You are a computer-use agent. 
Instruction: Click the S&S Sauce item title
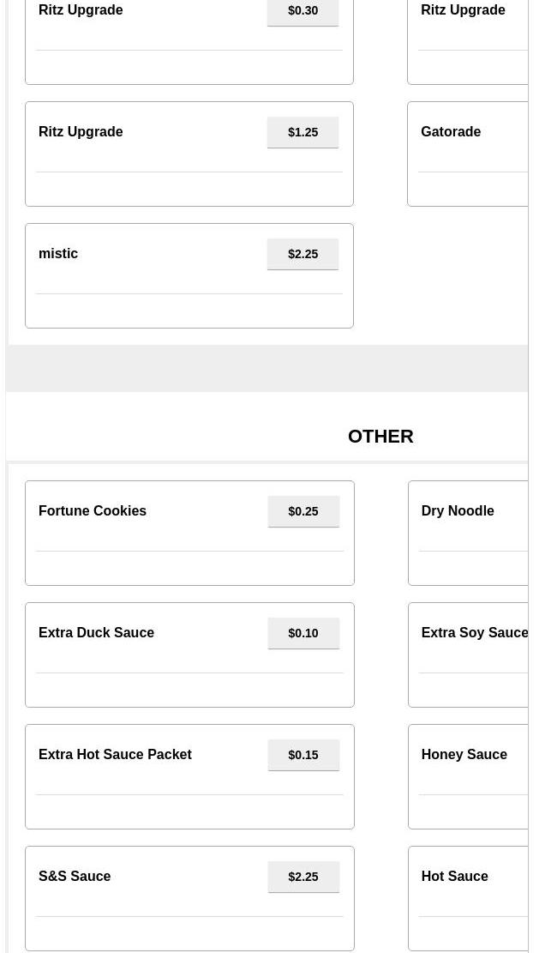74,876
